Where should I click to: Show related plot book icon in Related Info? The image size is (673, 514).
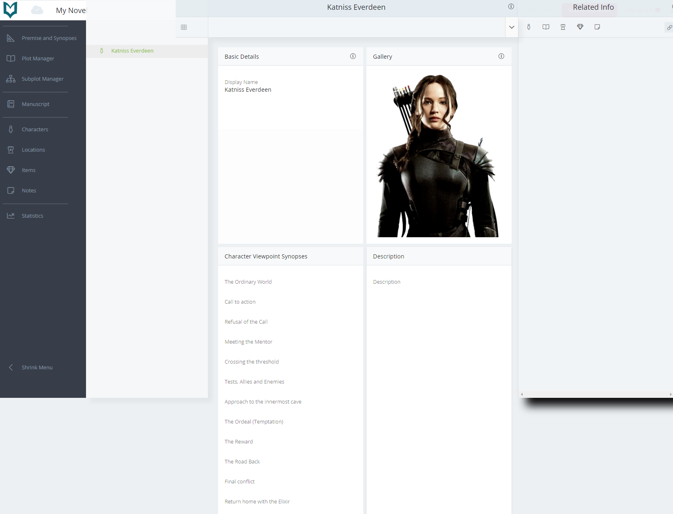click(546, 27)
